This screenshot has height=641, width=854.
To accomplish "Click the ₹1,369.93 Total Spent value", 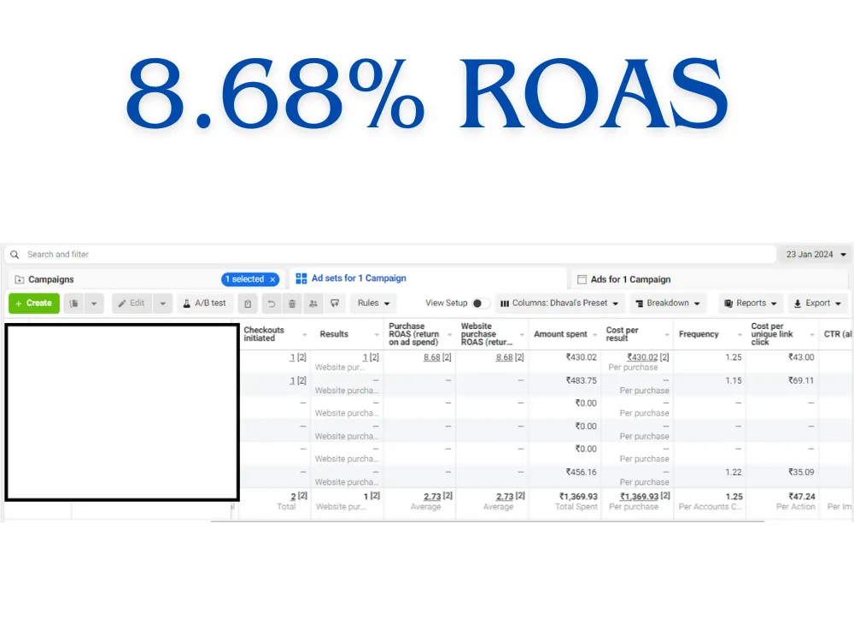I will click(578, 497).
